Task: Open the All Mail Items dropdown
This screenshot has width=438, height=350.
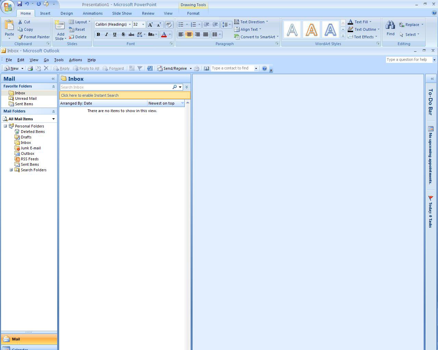Action: (x=53, y=119)
